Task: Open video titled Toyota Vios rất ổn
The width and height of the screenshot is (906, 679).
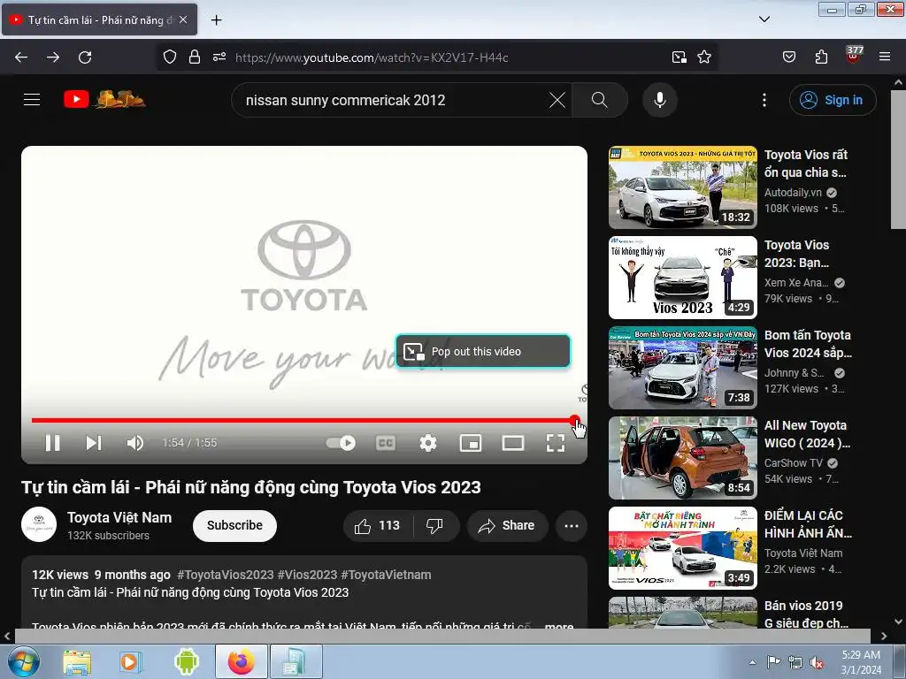Action: (806, 164)
